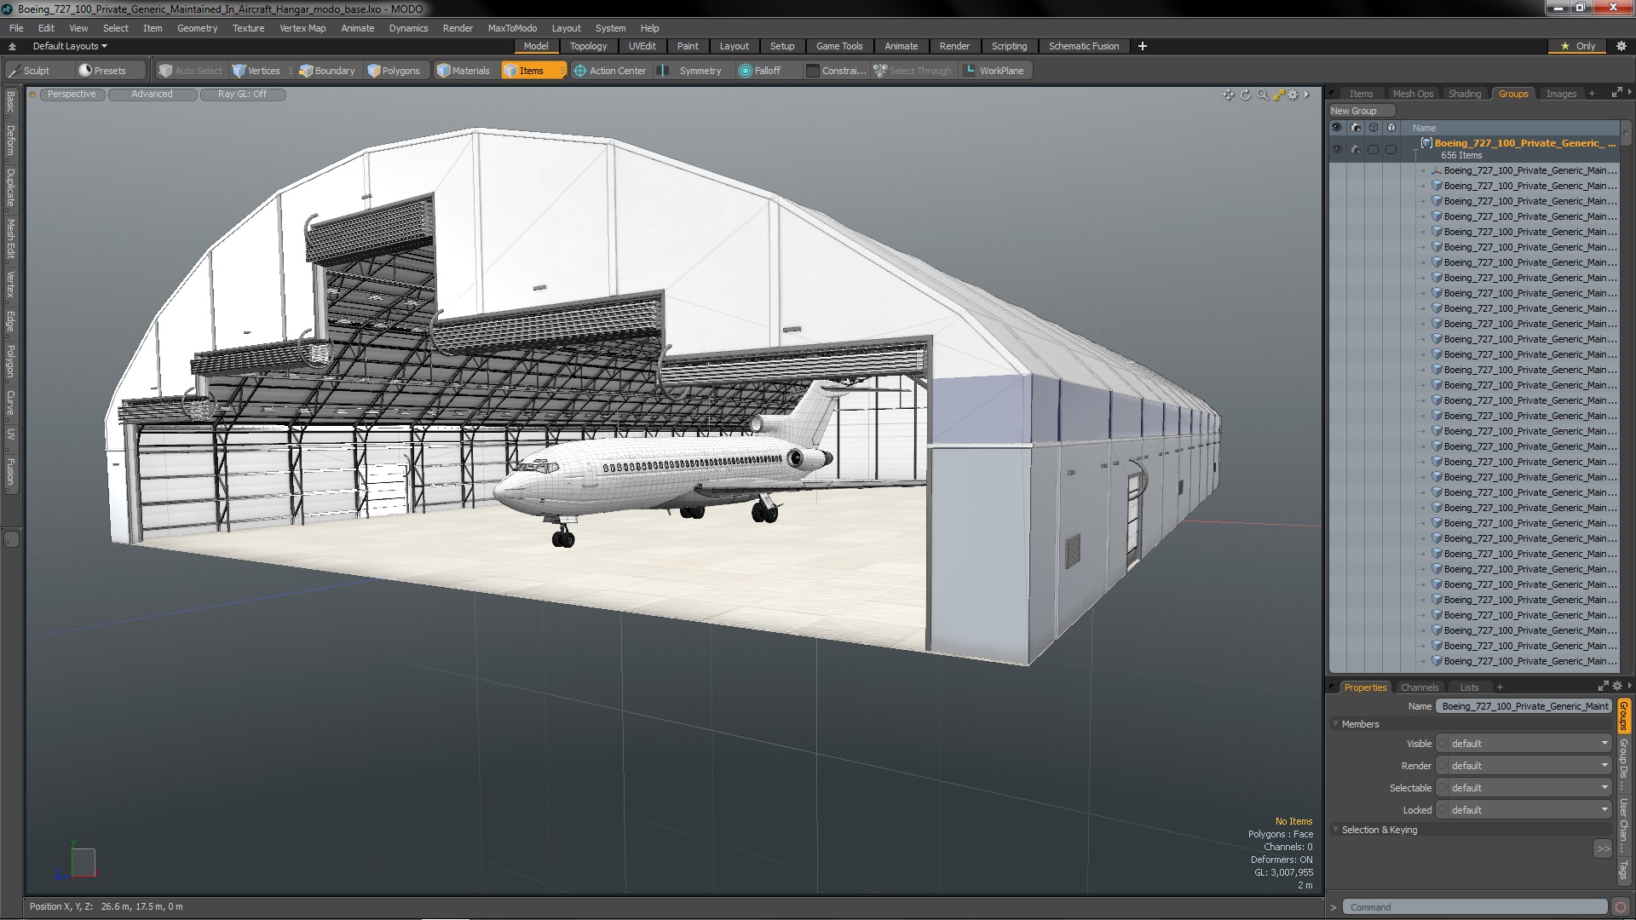Open the Falloff options
The width and height of the screenshot is (1636, 920).
[760, 71]
